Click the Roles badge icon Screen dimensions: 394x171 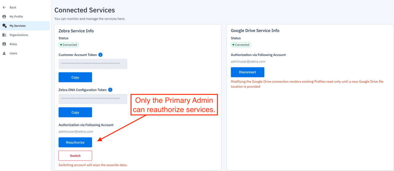[4, 44]
